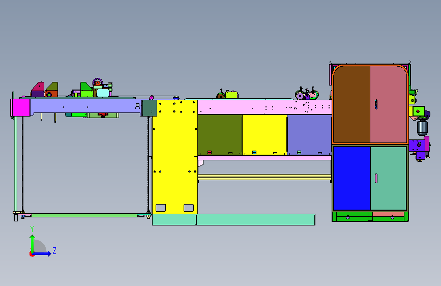Select the olive green cabinet door
441x286 pixels.
point(220,134)
